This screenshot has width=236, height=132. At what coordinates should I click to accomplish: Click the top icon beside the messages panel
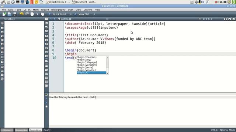pos(46,95)
